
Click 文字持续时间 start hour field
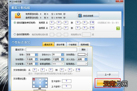(x=35, y=70)
